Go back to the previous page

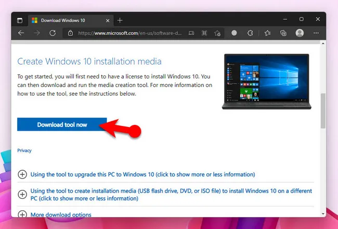tap(21, 33)
